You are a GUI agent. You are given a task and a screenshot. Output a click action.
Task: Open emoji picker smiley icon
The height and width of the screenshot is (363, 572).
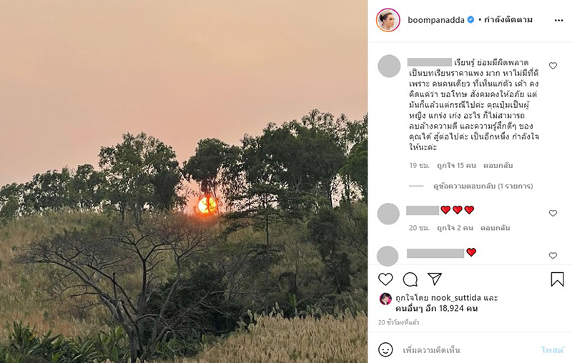pos(385,349)
